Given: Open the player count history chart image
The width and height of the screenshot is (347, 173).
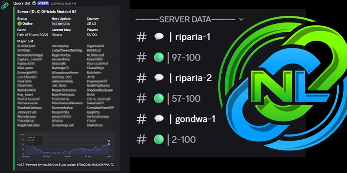Looking at the screenshot, I should [66, 146].
